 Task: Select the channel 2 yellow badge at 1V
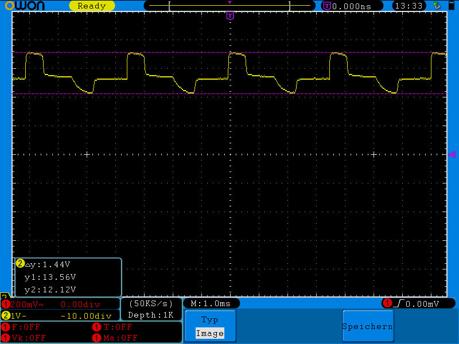point(6,315)
